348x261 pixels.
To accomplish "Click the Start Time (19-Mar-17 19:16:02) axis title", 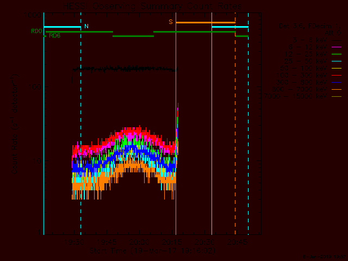I will (152, 251).
